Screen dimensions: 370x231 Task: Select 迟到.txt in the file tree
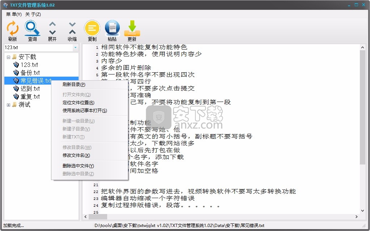point(30,89)
